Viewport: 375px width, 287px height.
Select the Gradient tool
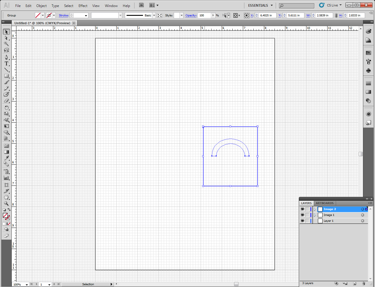6,152
